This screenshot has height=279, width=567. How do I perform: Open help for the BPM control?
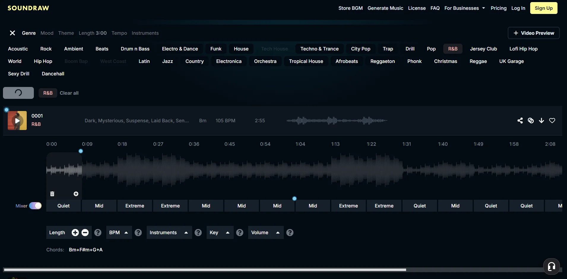(x=138, y=232)
